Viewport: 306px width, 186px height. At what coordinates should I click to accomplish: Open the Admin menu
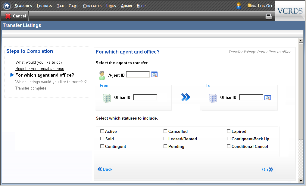126,6
